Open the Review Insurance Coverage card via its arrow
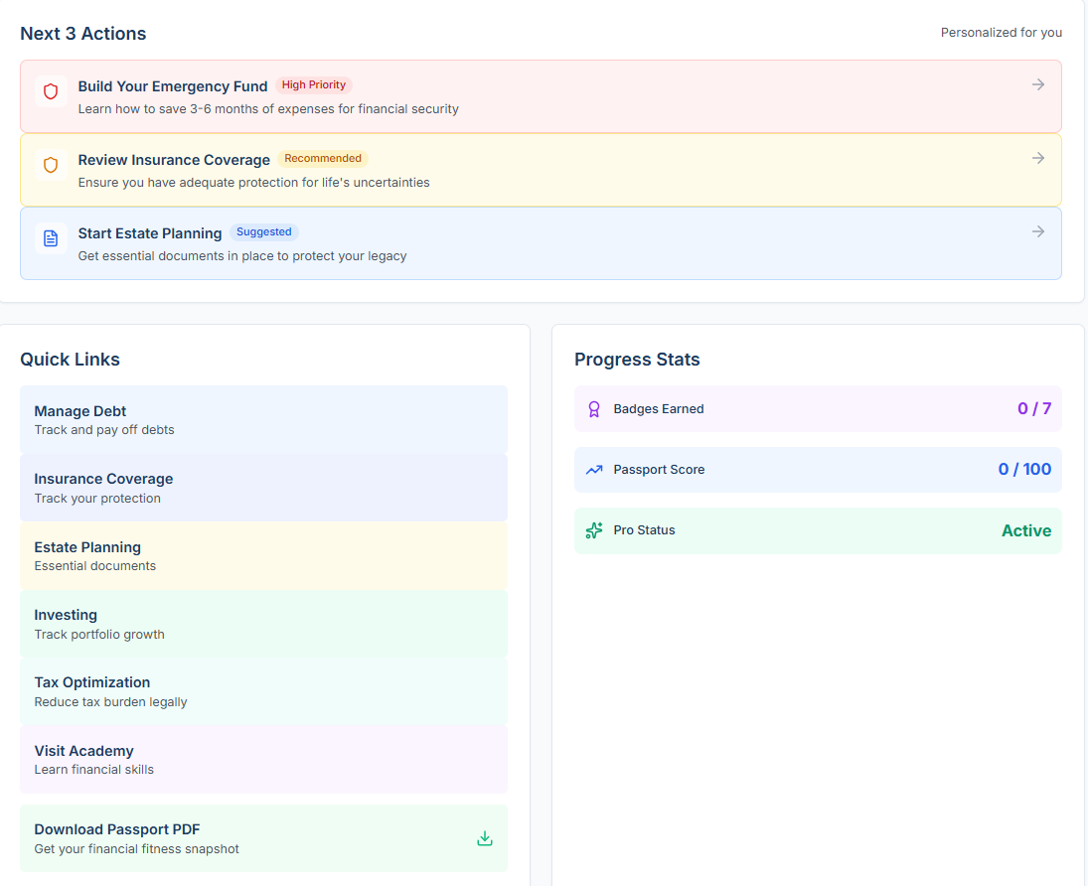Image resolution: width=1088 pixels, height=886 pixels. [x=1038, y=157]
